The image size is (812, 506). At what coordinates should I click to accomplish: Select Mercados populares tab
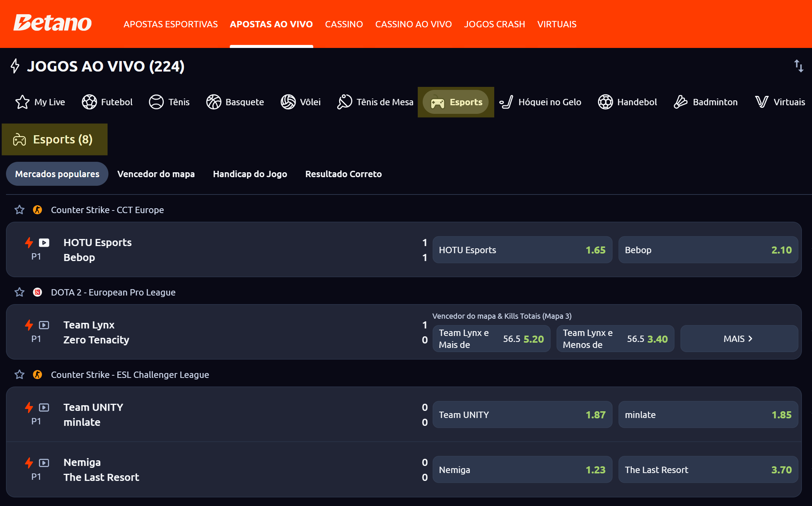57,174
